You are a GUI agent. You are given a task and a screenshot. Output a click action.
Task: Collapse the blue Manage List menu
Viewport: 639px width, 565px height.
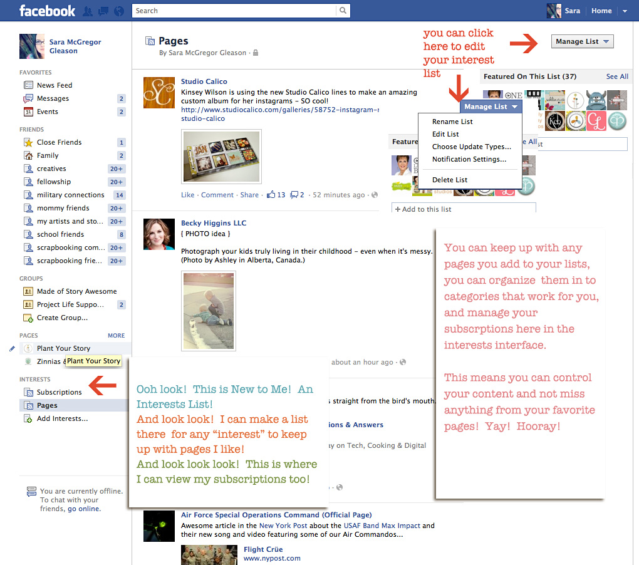[x=491, y=106]
